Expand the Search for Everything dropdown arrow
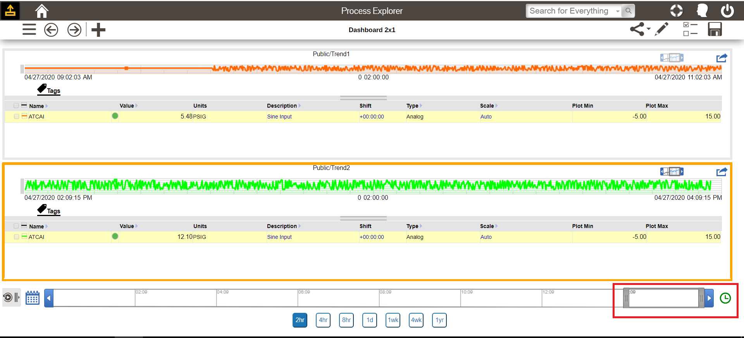744x338 pixels. 618,11
